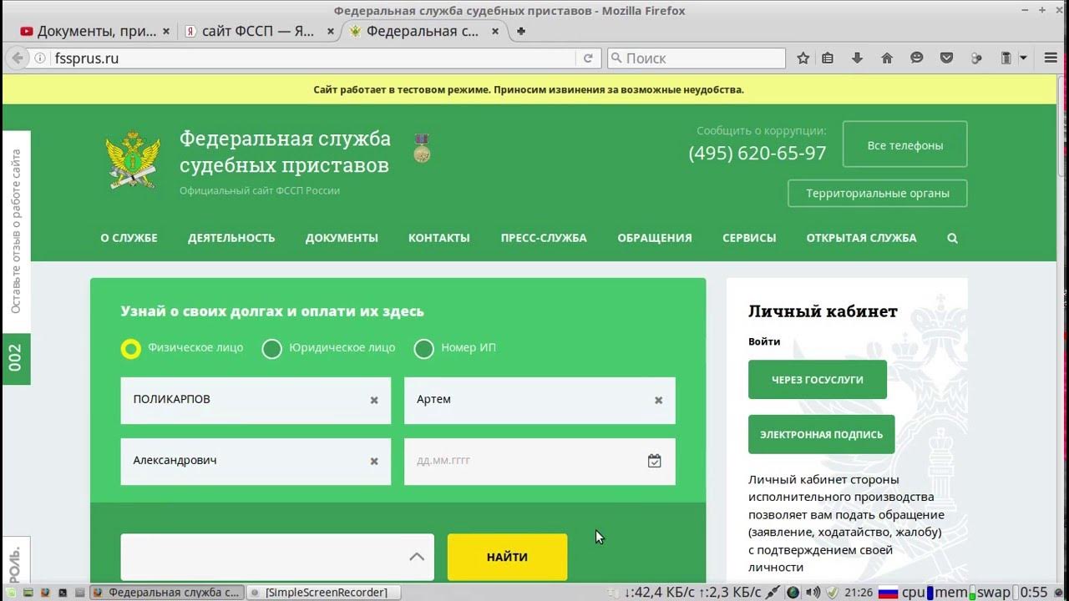
Task: Click the fssprus.ru address bar
Action: 313,58
